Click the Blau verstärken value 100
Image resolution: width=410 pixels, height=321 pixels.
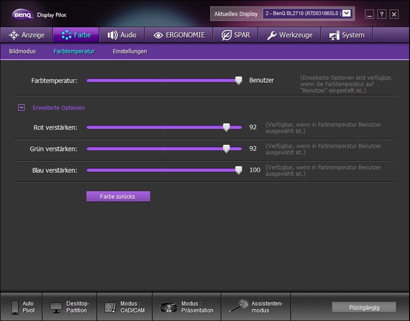tap(255, 170)
